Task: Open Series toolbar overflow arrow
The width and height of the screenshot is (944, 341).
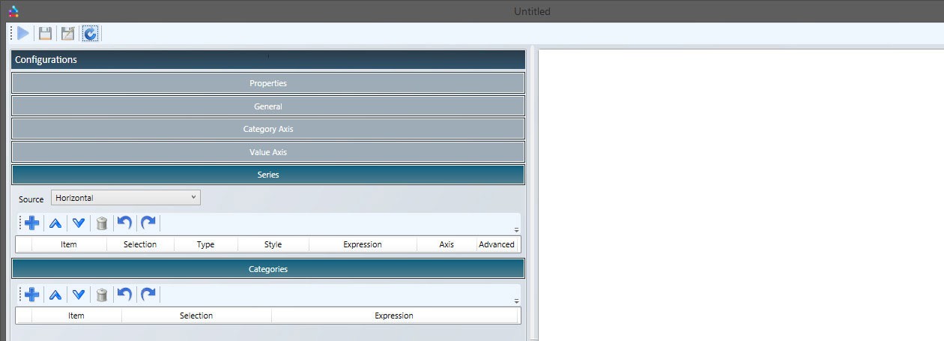Action: pyautogui.click(x=516, y=229)
